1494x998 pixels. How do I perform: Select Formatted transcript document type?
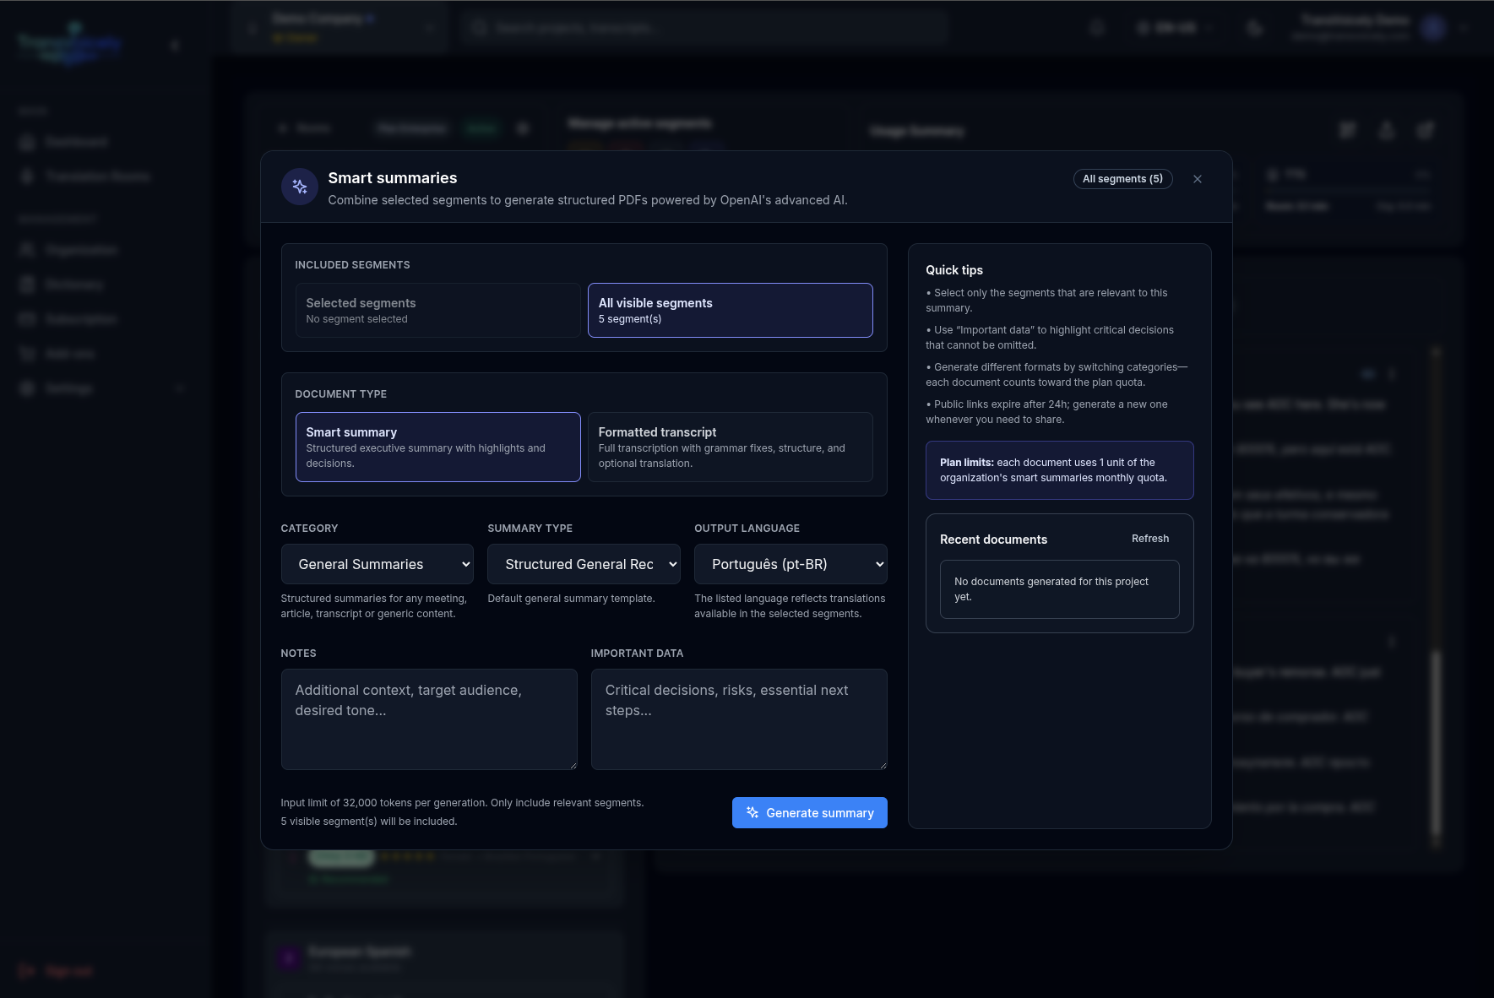click(x=730, y=447)
